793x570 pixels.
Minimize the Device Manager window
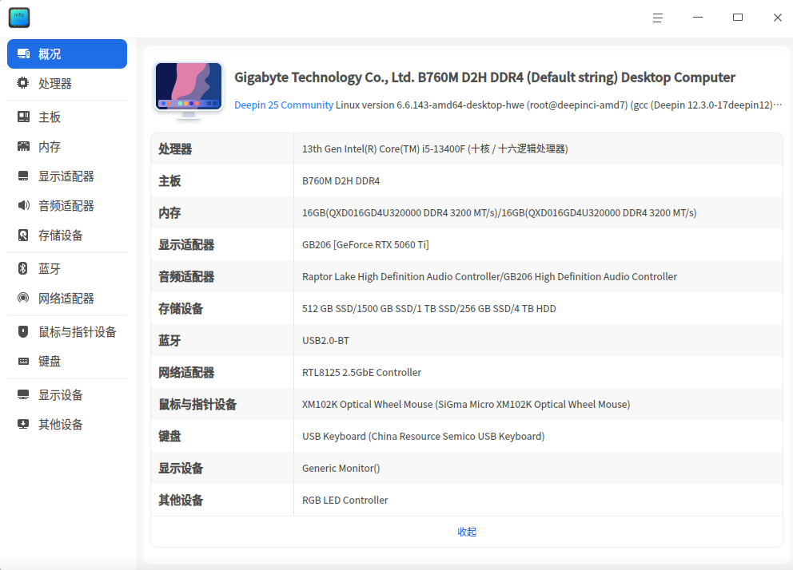click(x=698, y=18)
